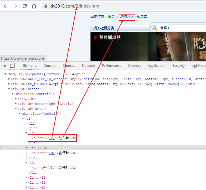Switch to the Memory tab
This screenshot has width=206, height=190.
(135, 66)
